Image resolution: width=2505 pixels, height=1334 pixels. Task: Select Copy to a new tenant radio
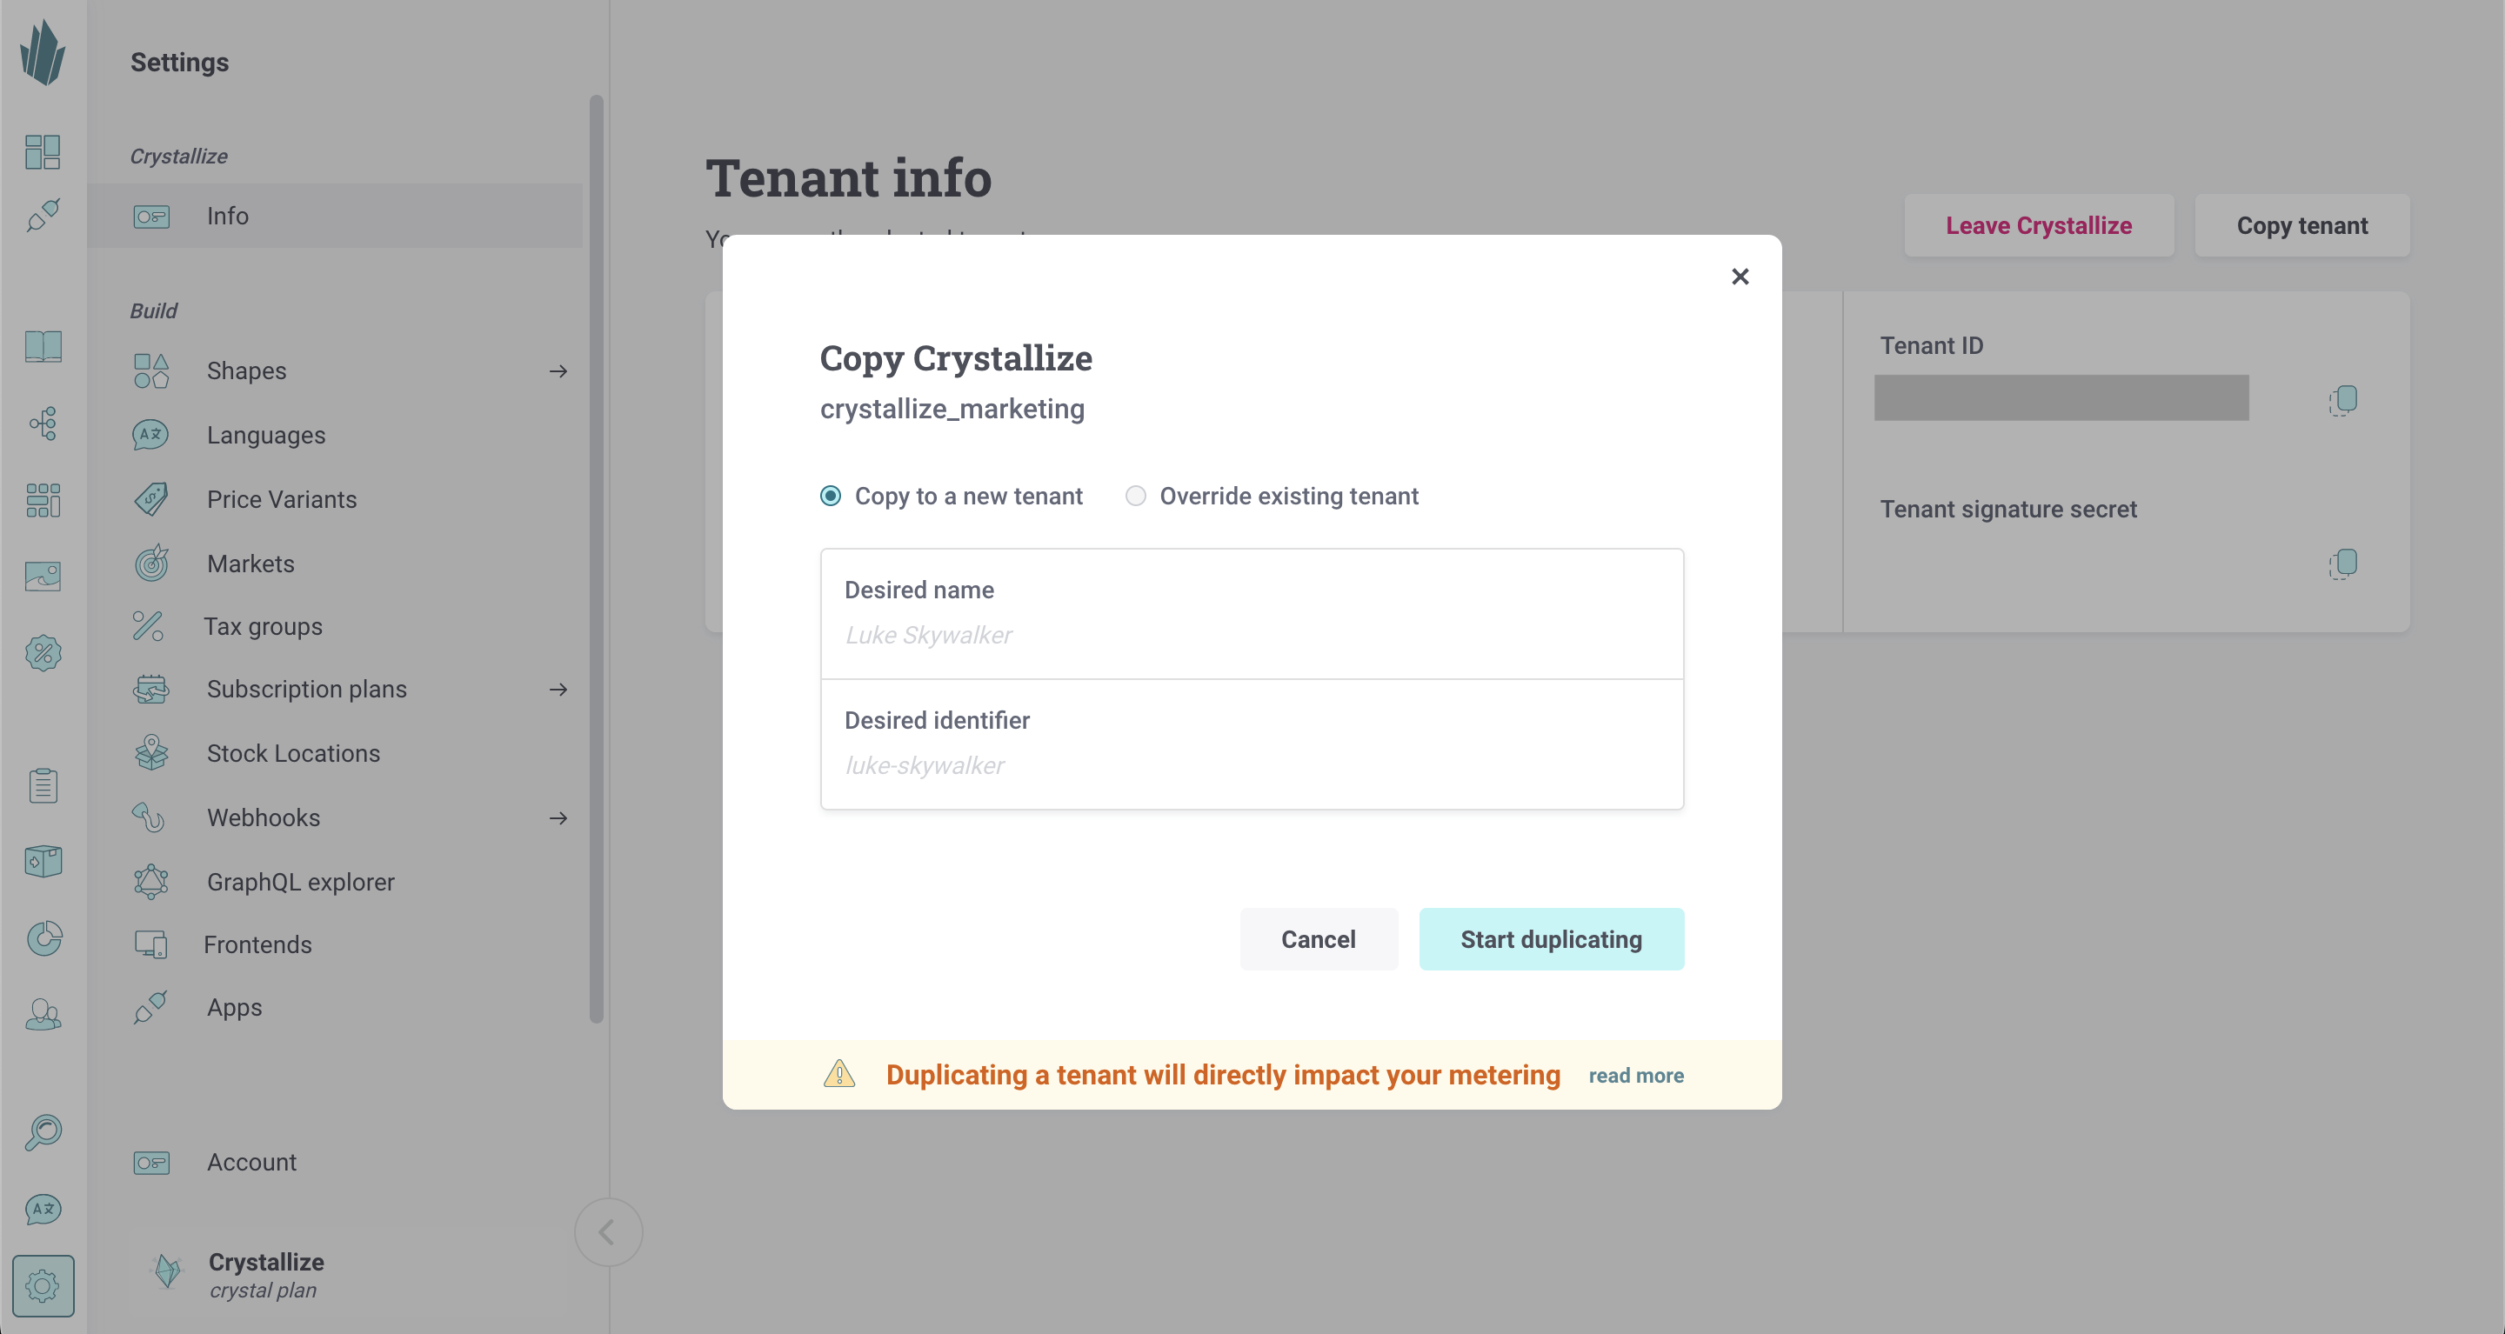[x=831, y=496]
